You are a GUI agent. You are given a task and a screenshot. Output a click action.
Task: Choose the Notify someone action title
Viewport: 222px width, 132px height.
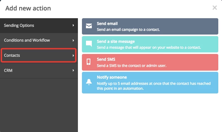(112, 77)
